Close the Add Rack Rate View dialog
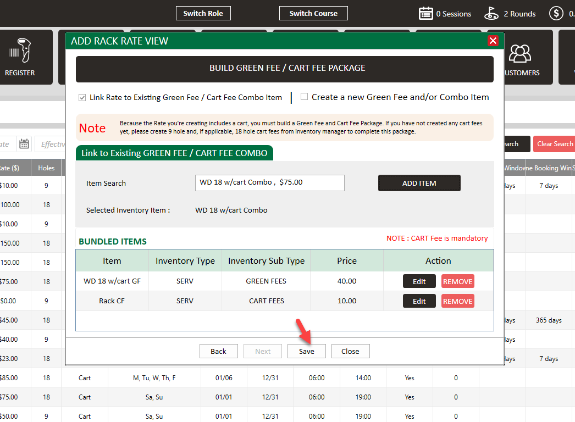 [x=493, y=41]
